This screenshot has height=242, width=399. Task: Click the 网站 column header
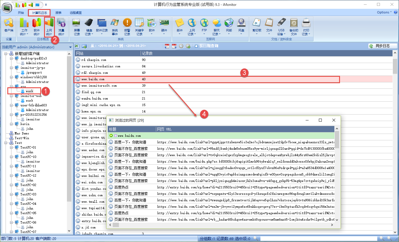click(x=107, y=53)
